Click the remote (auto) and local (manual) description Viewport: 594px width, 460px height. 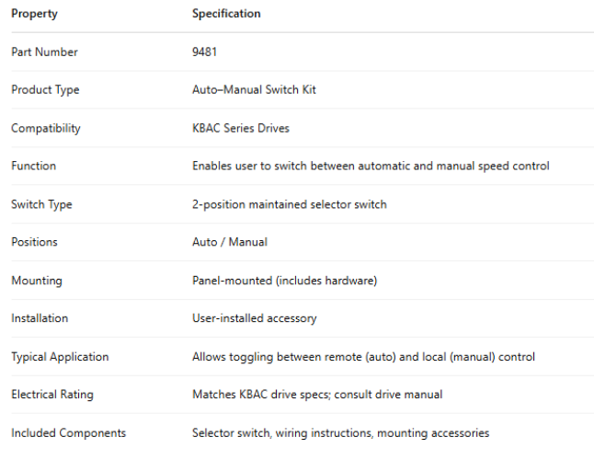tap(363, 357)
